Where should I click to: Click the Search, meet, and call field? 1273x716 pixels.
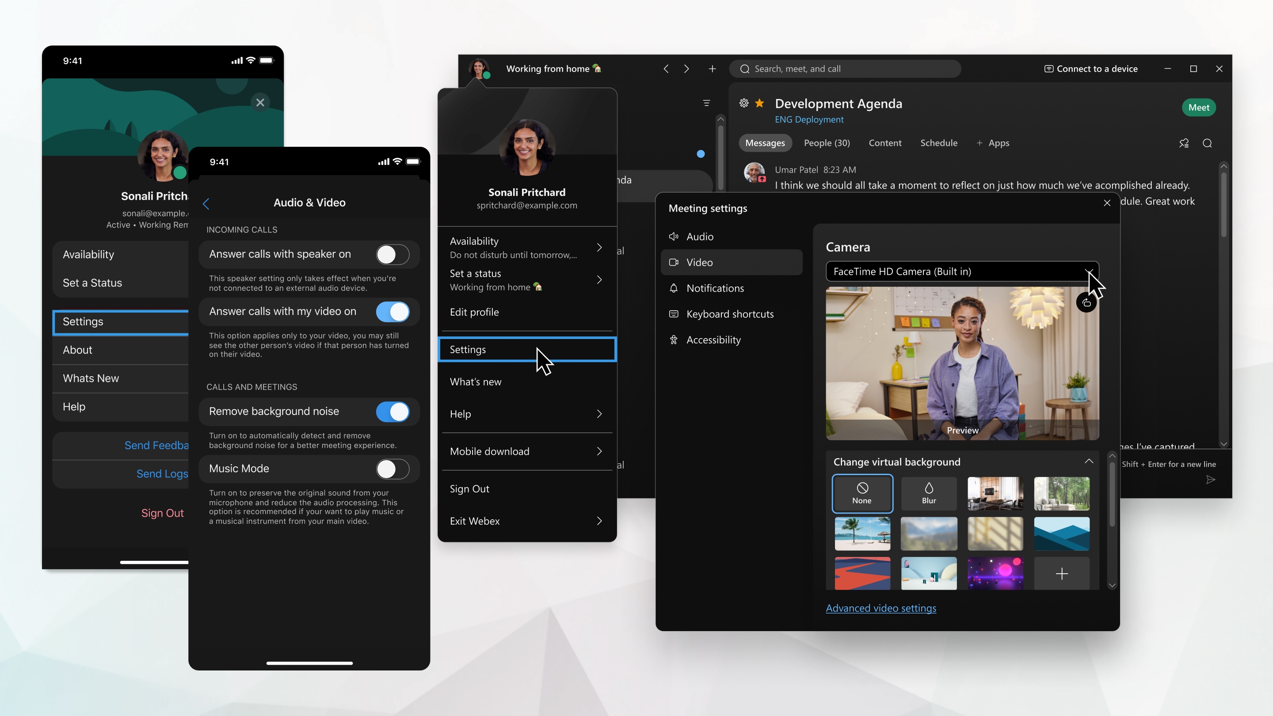click(x=845, y=69)
